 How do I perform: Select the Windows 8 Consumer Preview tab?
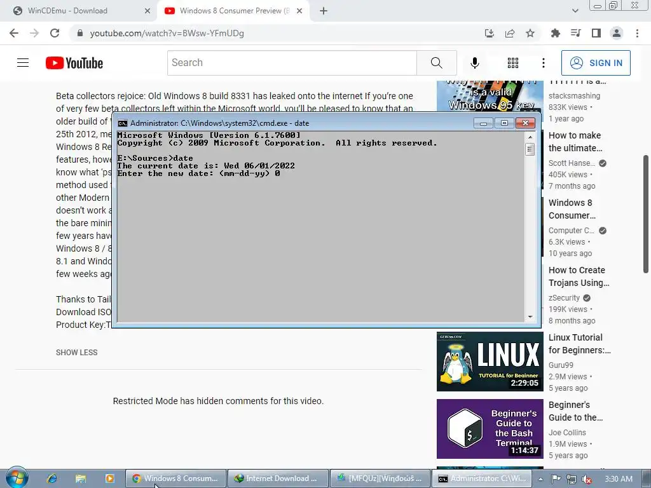click(234, 11)
